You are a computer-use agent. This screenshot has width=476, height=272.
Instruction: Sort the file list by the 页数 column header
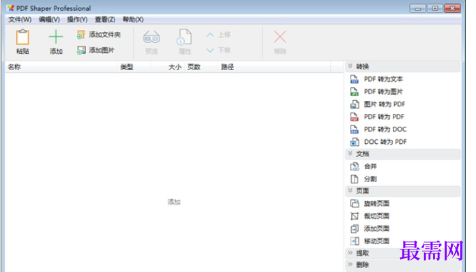point(201,67)
